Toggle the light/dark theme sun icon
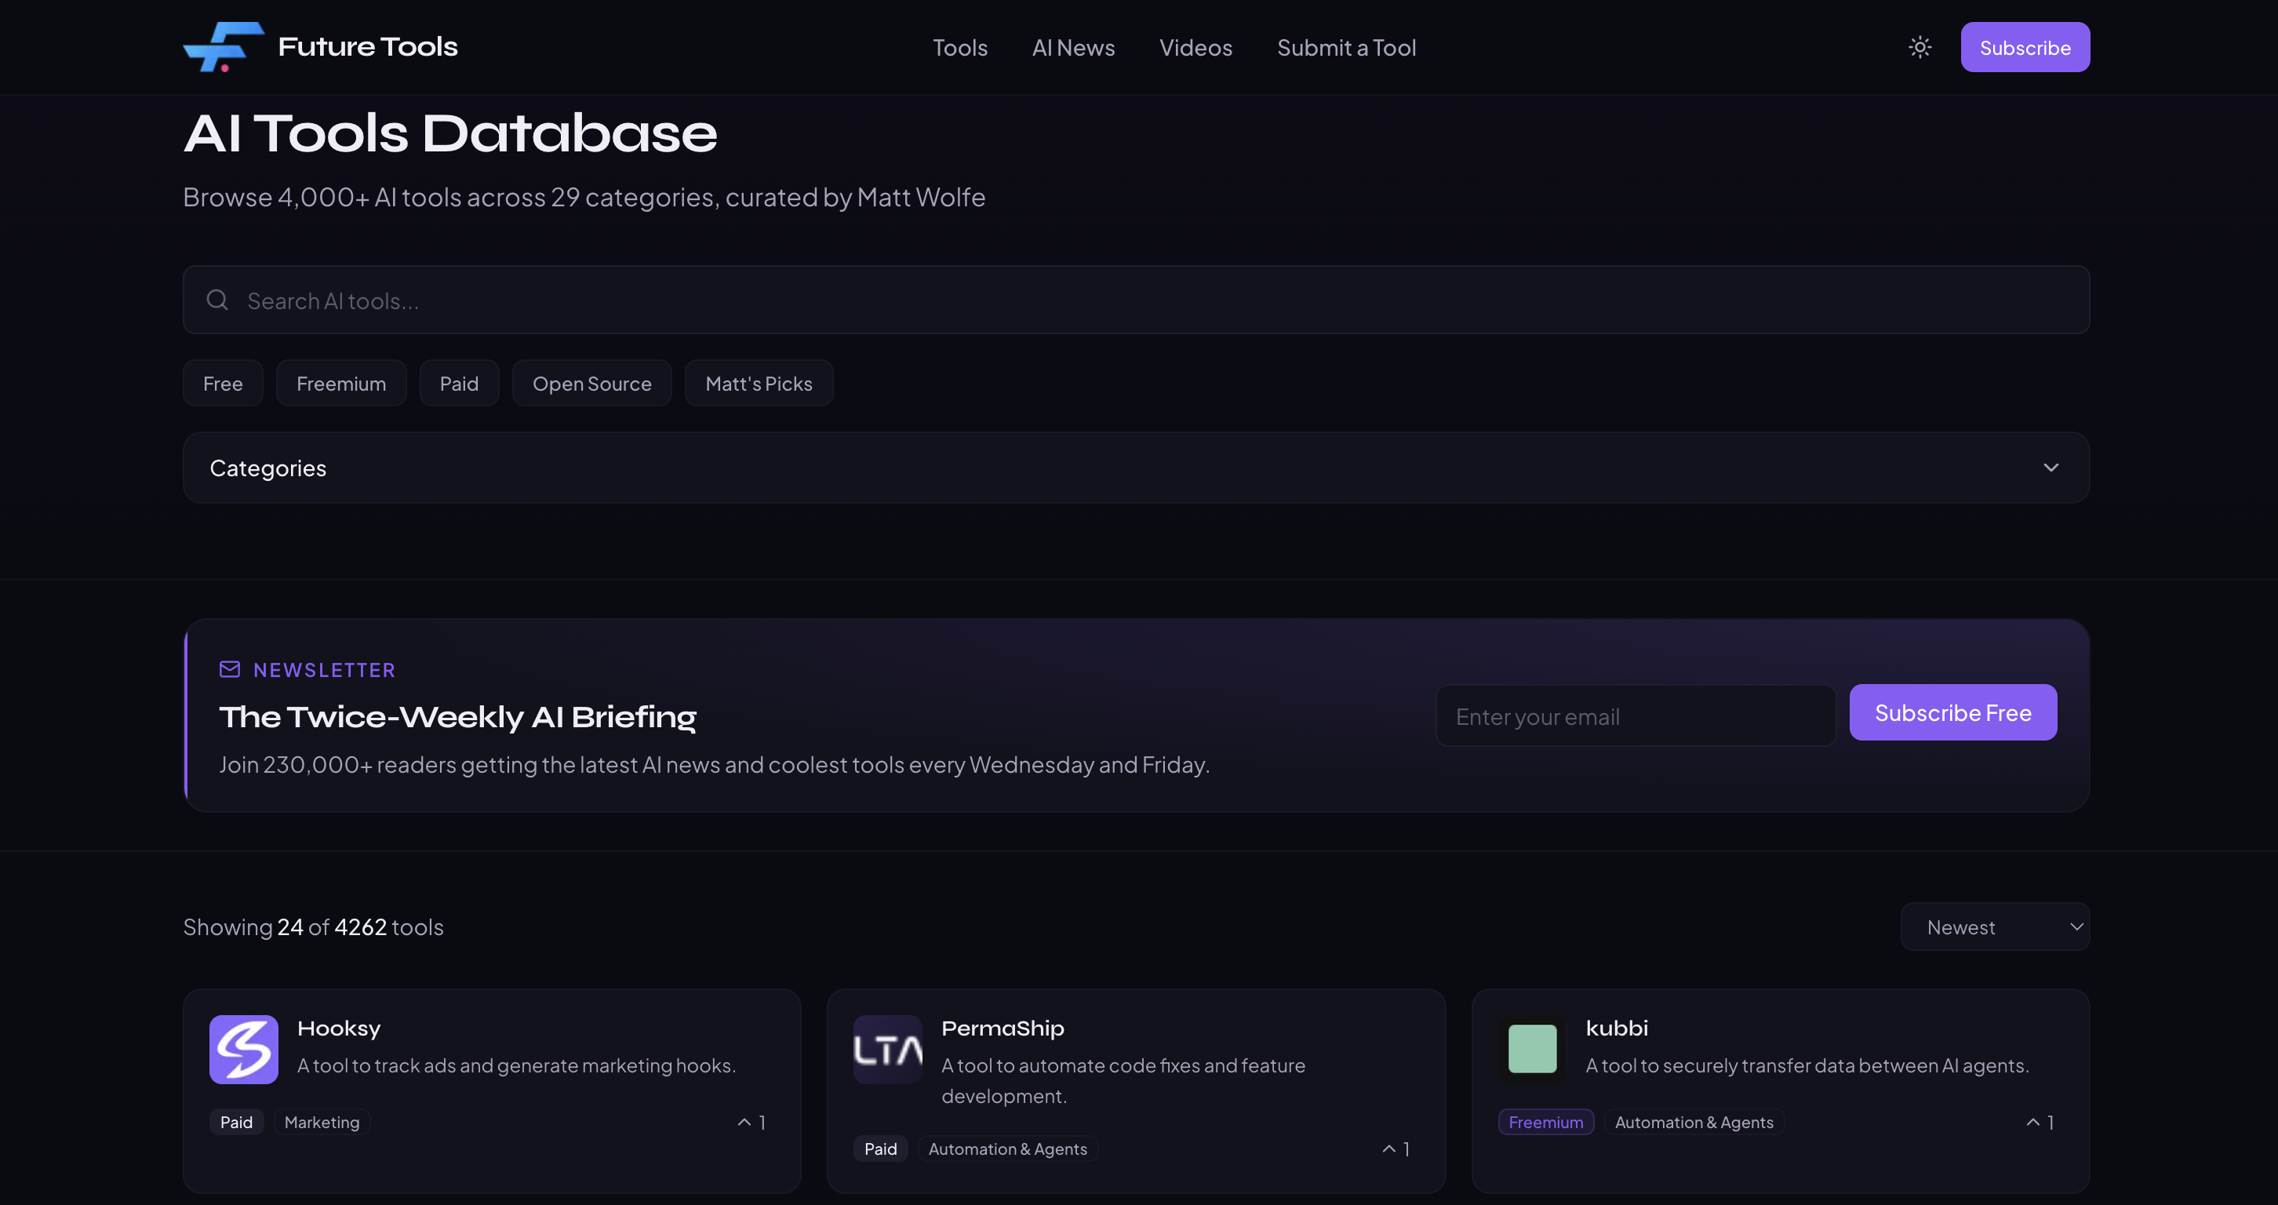 coord(1920,47)
